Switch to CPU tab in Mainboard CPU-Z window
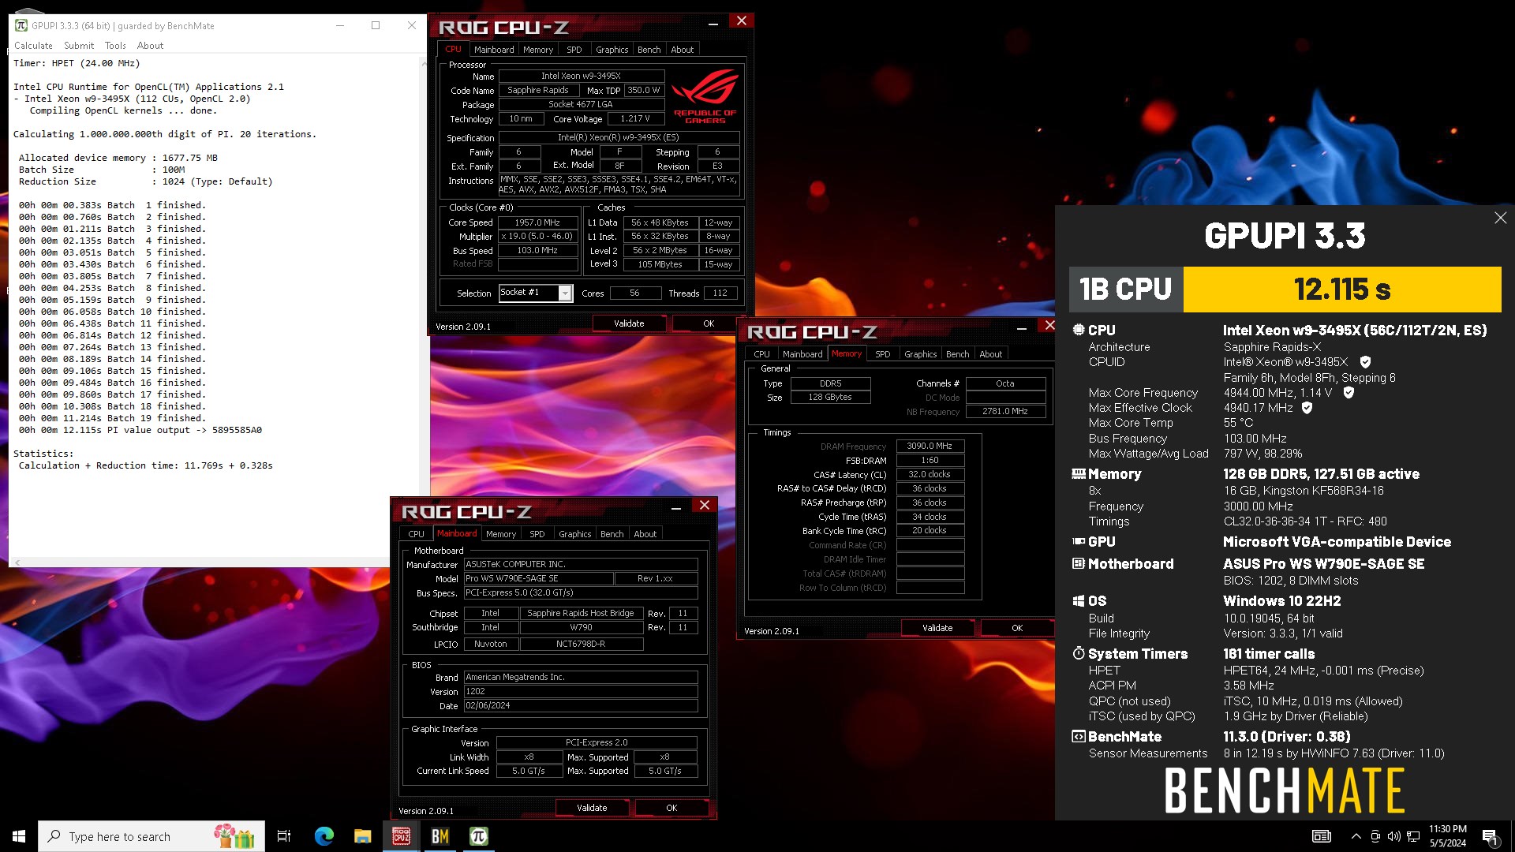 point(416,534)
